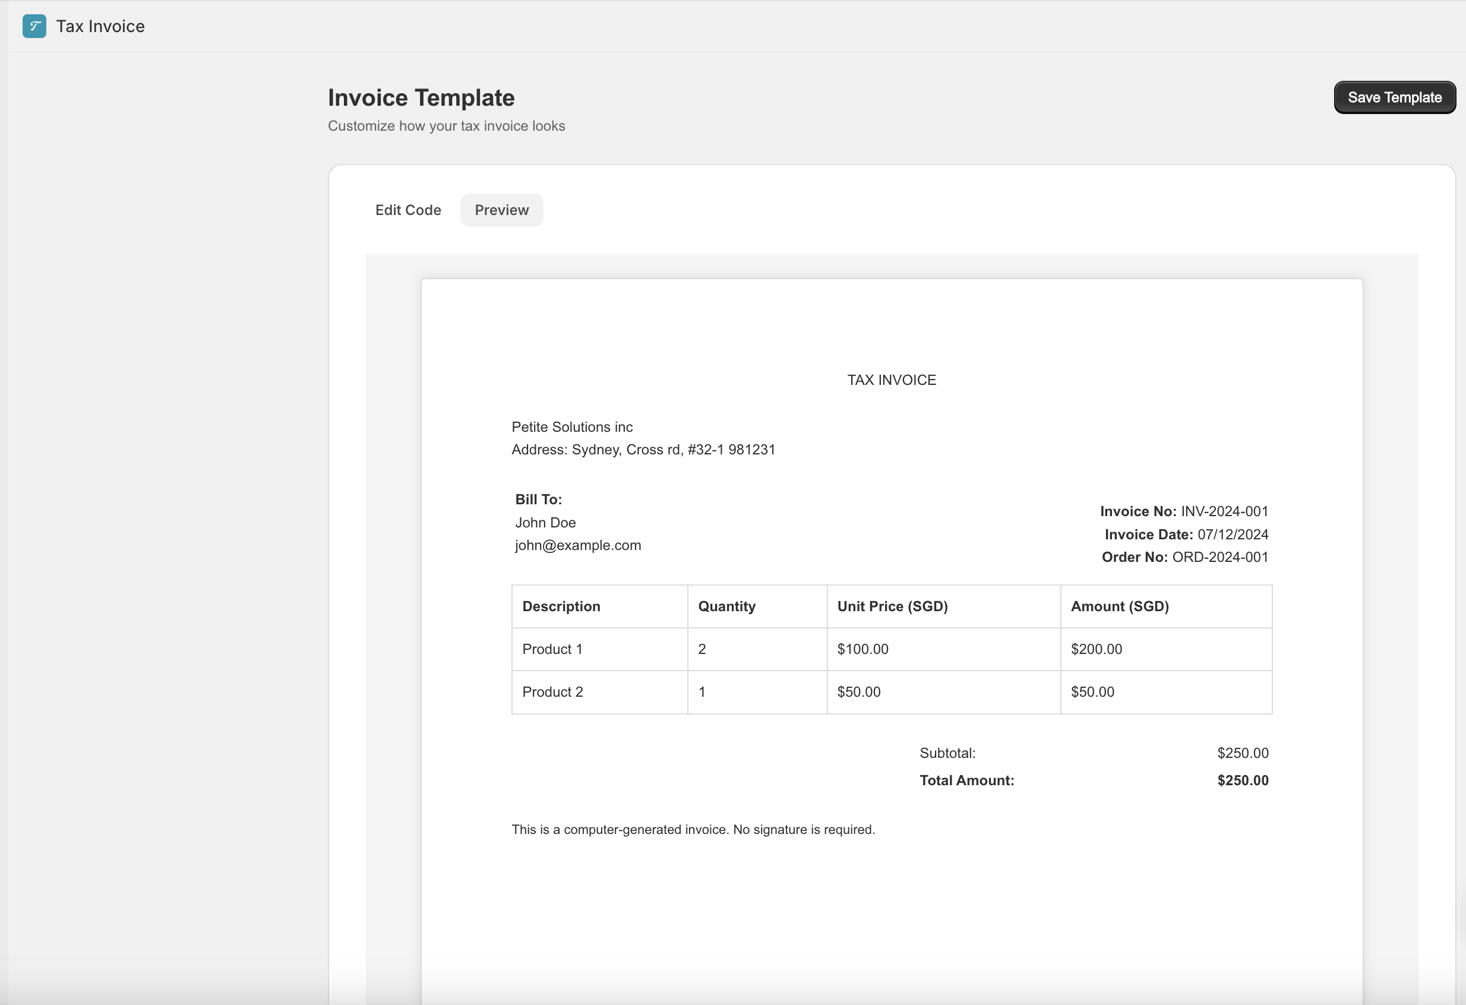Click the Tax Invoice app title
The height and width of the screenshot is (1005, 1466).
coord(100,27)
